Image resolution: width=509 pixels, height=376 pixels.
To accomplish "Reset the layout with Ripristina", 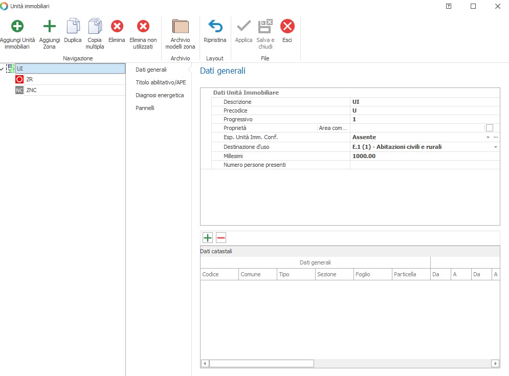I will click(215, 27).
